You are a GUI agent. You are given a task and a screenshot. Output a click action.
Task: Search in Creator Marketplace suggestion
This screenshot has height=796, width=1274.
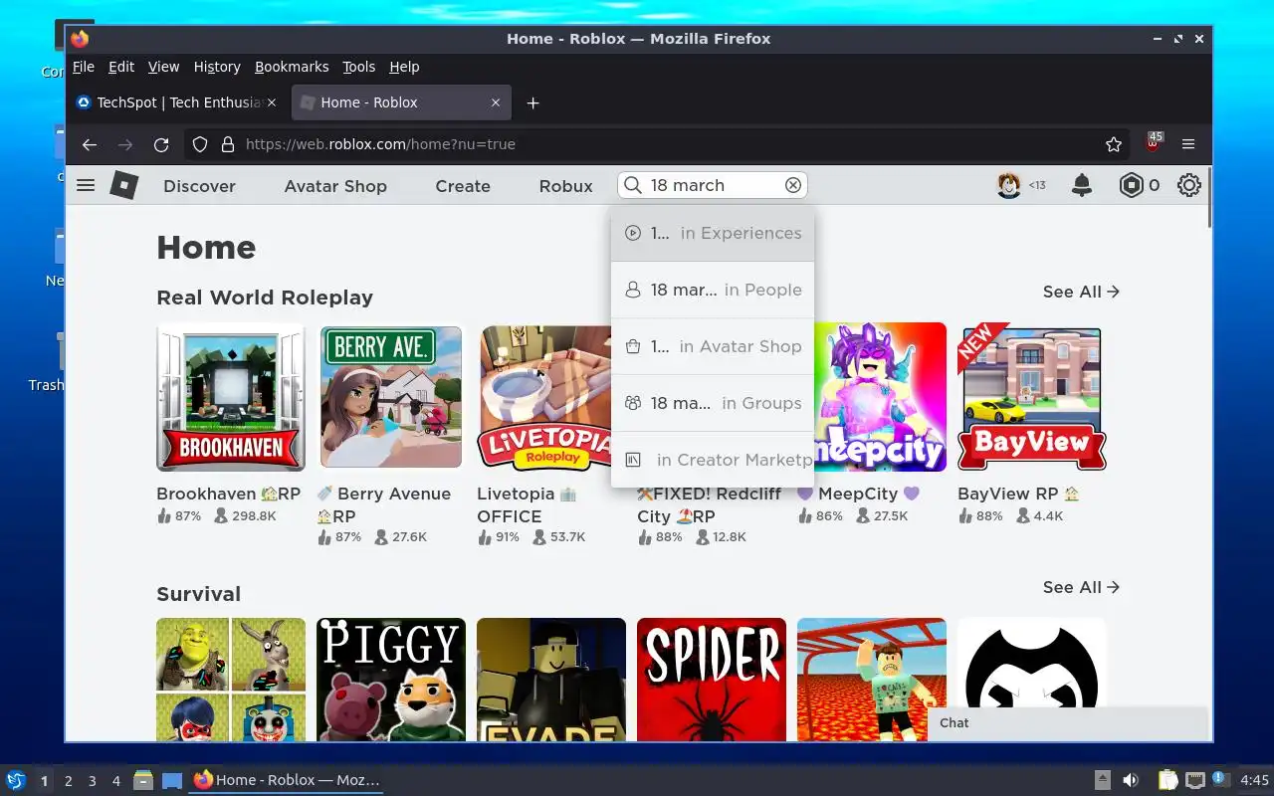click(x=713, y=460)
